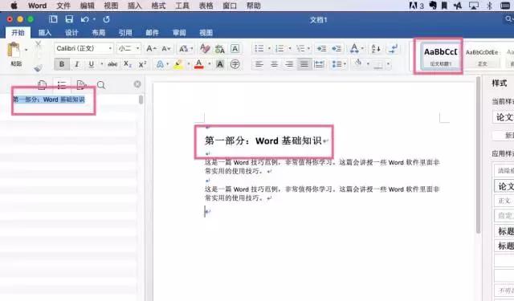Open the 文件 menu in the menu bar
This screenshot has width=514, height=301.
click(x=63, y=6)
